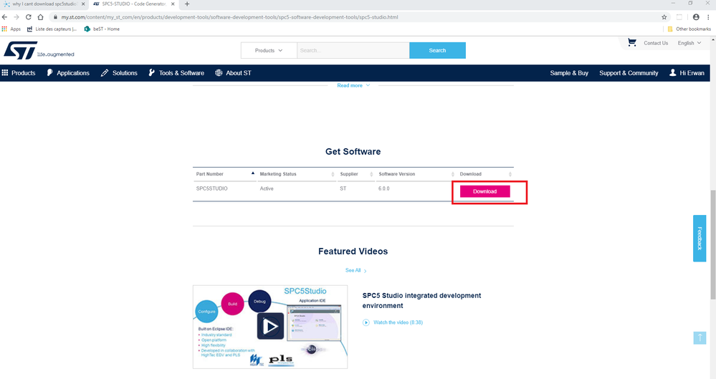Select SPC5STUDIO part number cell
The width and height of the screenshot is (716, 379).
211,188
